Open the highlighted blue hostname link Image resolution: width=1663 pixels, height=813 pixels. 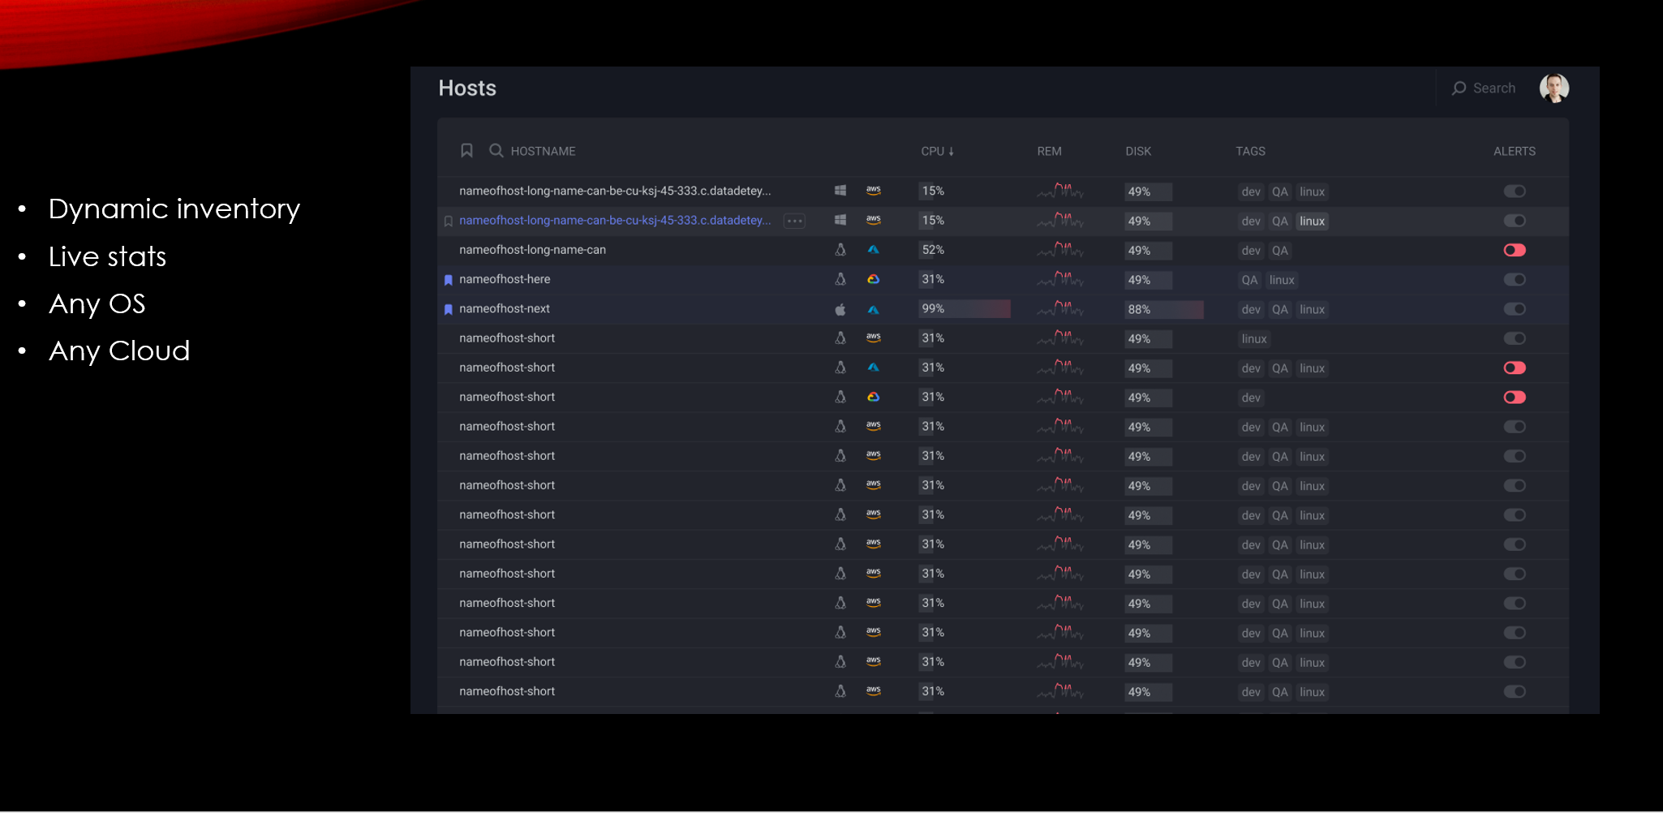(614, 221)
